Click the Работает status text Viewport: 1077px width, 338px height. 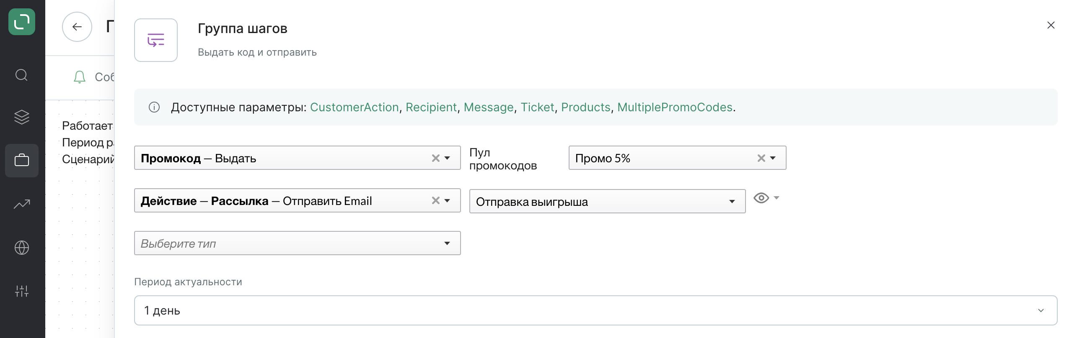(x=87, y=125)
